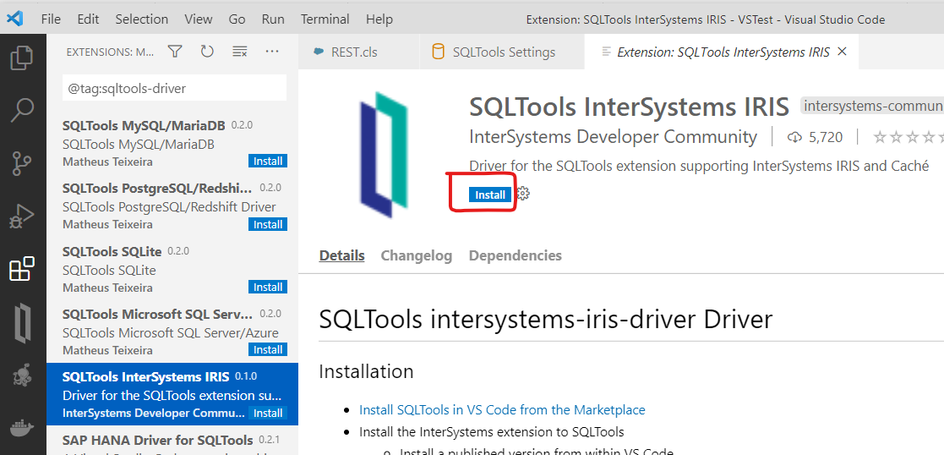Click the extensions search input field

coord(174,88)
